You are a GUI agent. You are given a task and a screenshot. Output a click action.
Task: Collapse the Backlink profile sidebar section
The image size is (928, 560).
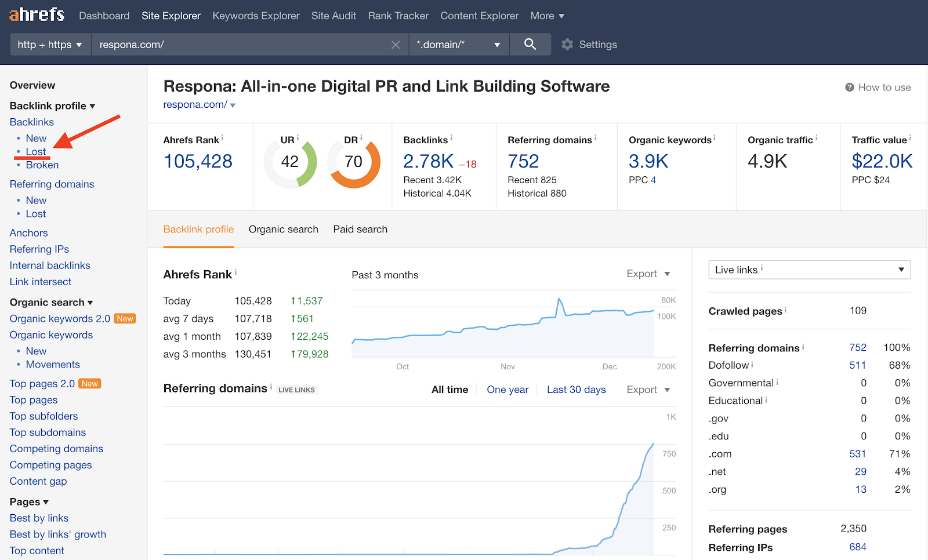(92, 106)
